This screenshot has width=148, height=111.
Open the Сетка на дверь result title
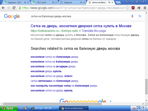click(x=81, y=26)
